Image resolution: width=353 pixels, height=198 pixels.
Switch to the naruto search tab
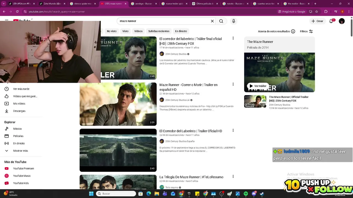[235, 4]
